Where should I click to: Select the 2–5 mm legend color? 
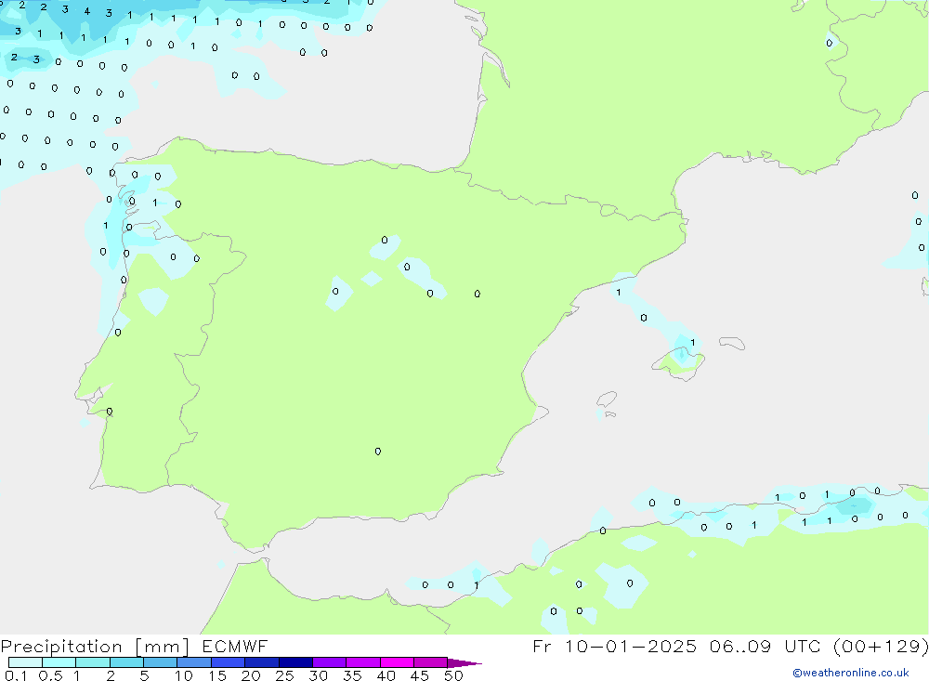126,662
